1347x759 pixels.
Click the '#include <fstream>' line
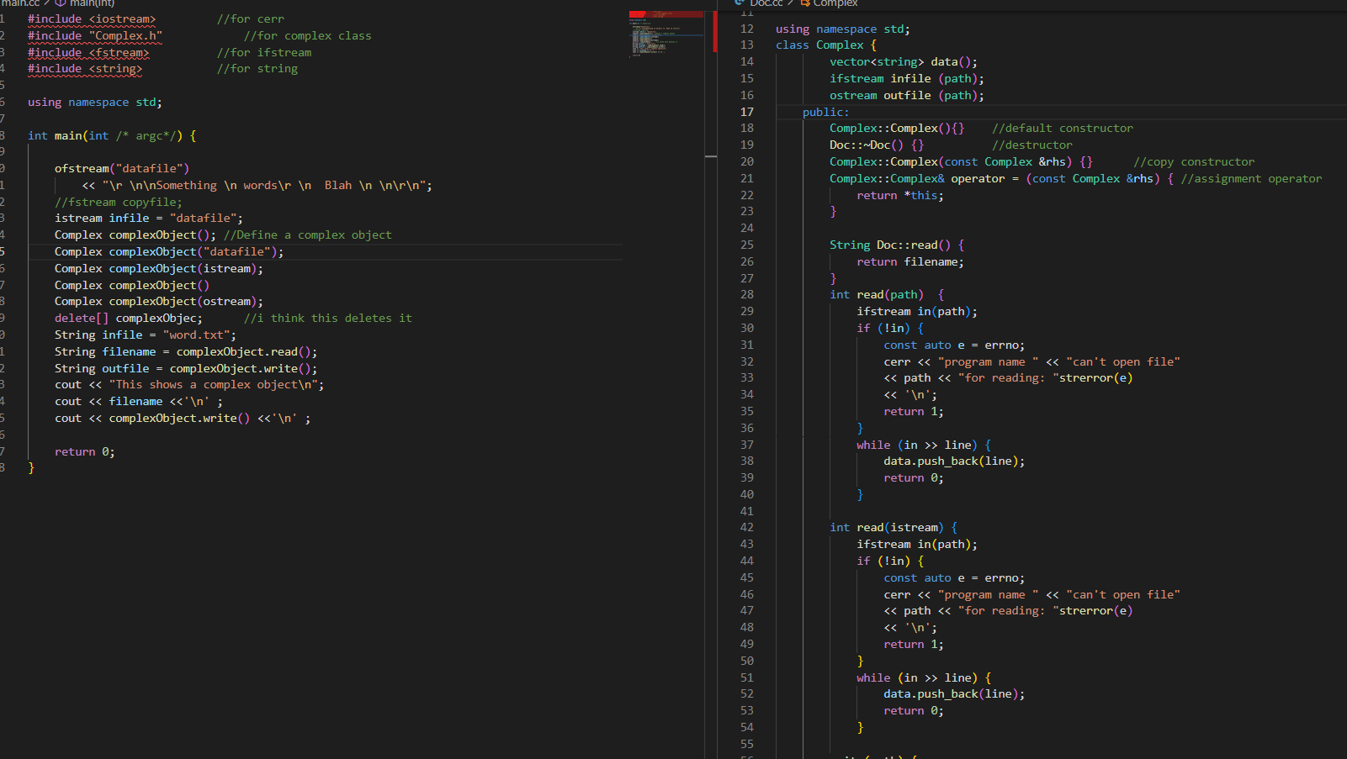coord(88,52)
